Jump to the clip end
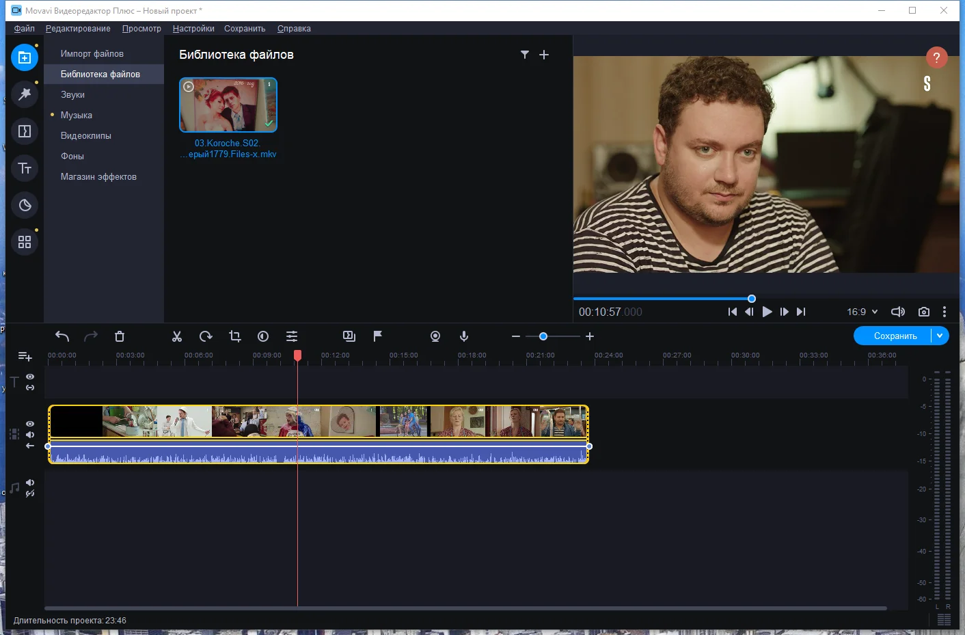The height and width of the screenshot is (635, 965). click(x=801, y=312)
